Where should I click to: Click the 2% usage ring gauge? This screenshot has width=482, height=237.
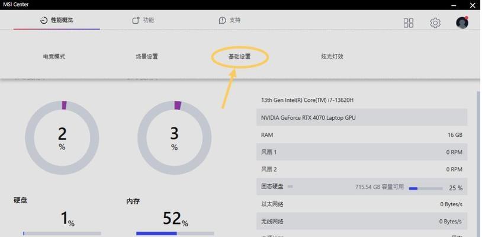click(x=62, y=137)
